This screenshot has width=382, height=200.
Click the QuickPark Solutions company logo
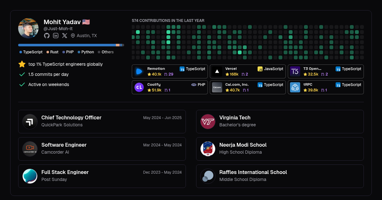[x=30, y=122]
